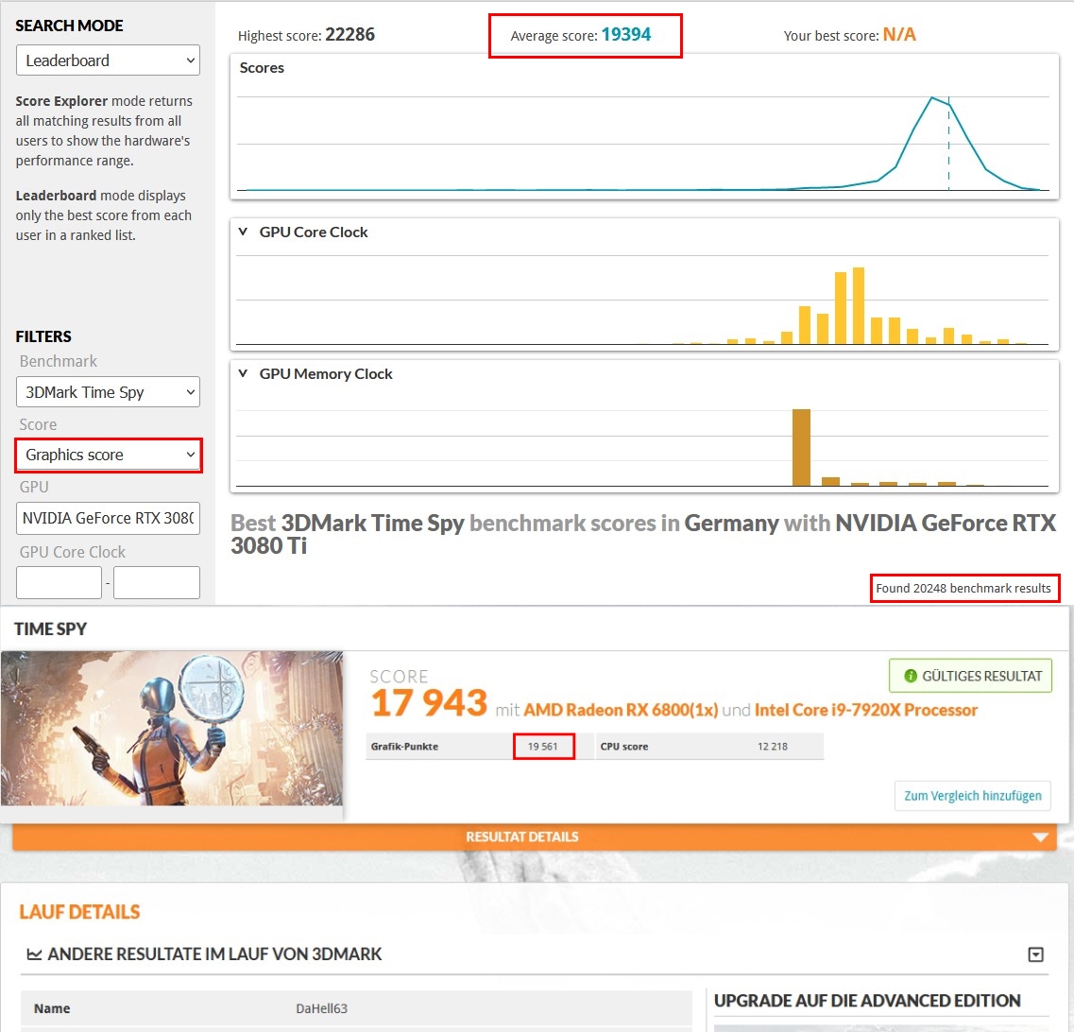The image size is (1074, 1032).
Task: Open the Search Mode Leaderboard dropdown
Action: tap(109, 60)
